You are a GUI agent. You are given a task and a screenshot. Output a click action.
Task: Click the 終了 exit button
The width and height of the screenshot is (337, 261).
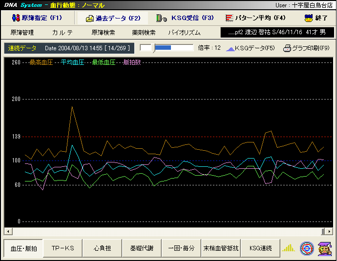(x=316, y=18)
